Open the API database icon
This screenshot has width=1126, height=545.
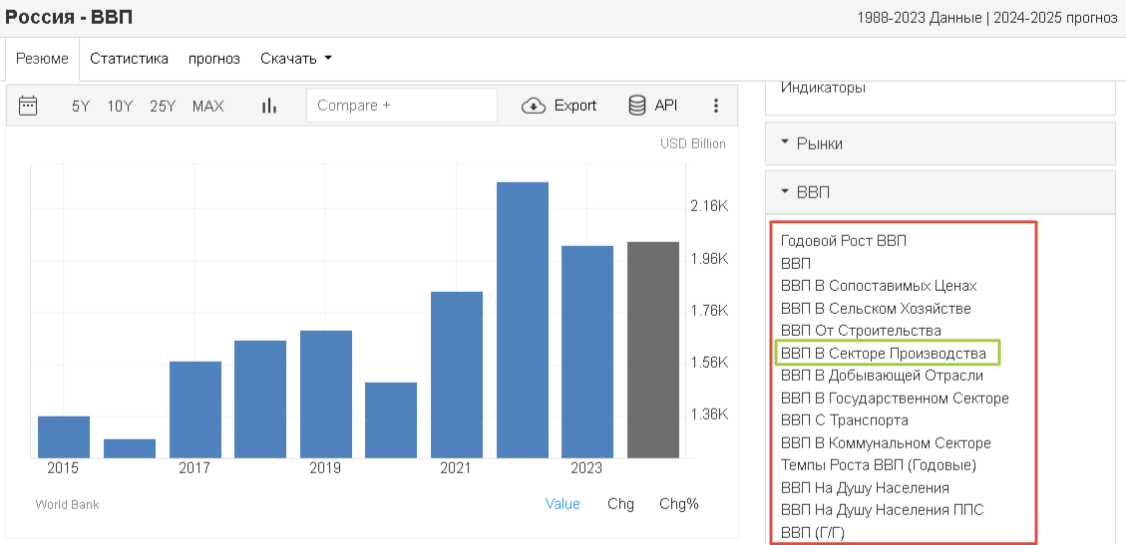coord(637,106)
